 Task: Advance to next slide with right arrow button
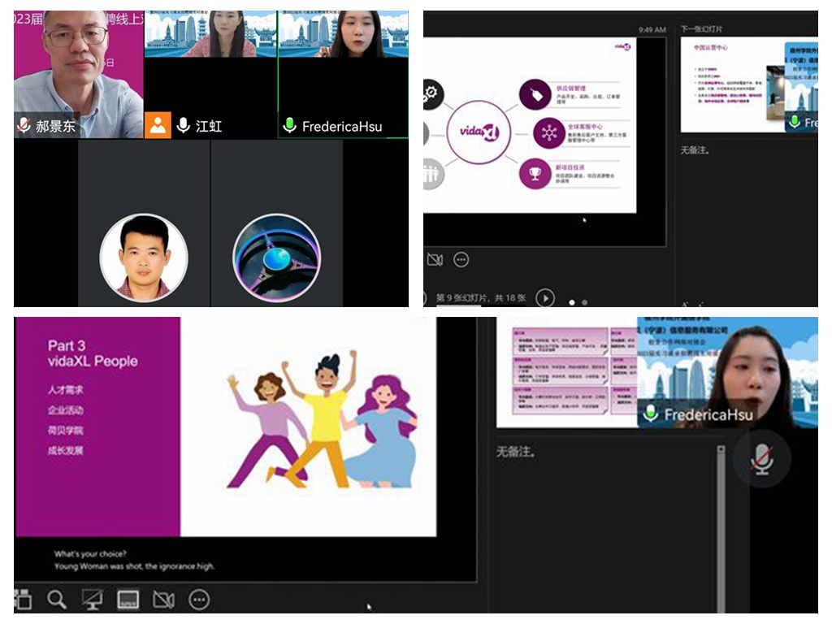pos(545,298)
